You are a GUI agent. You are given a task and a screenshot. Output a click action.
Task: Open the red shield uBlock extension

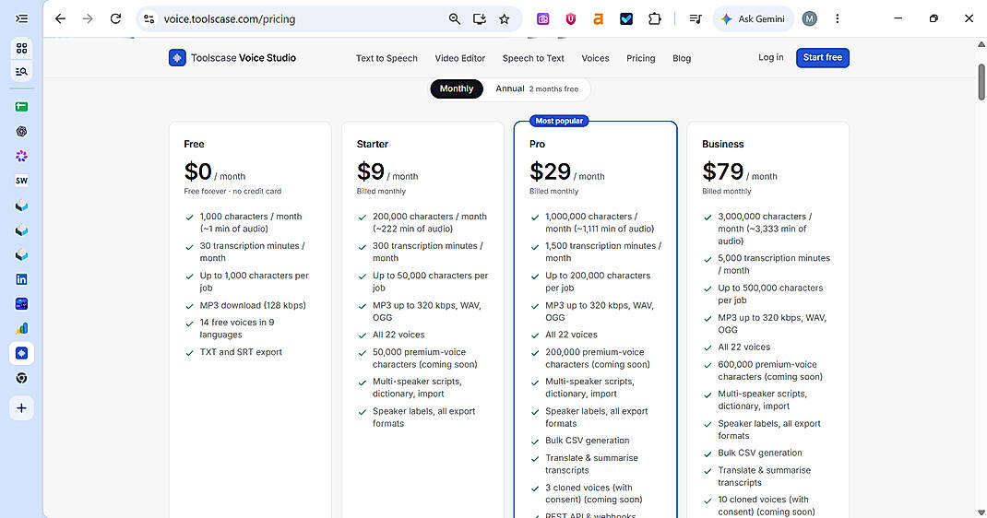(570, 18)
